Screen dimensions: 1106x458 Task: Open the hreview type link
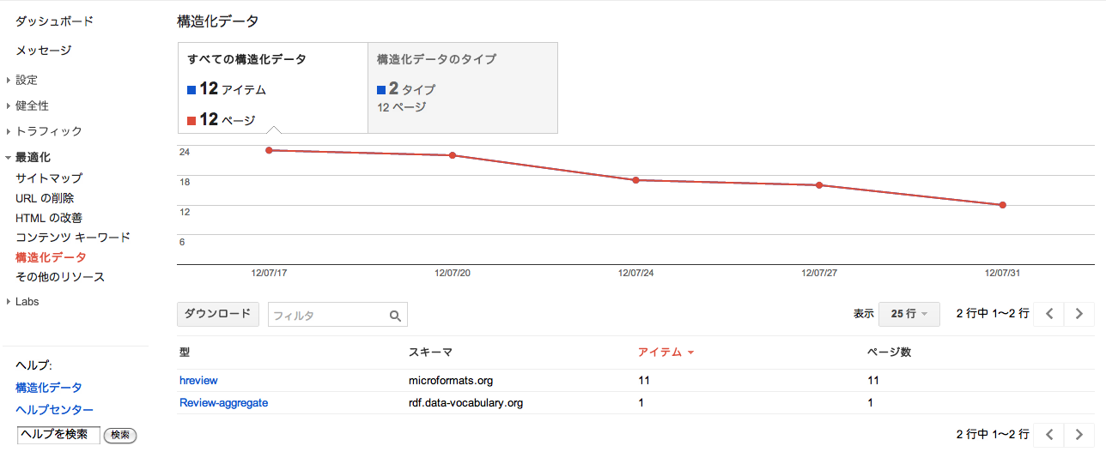(198, 380)
